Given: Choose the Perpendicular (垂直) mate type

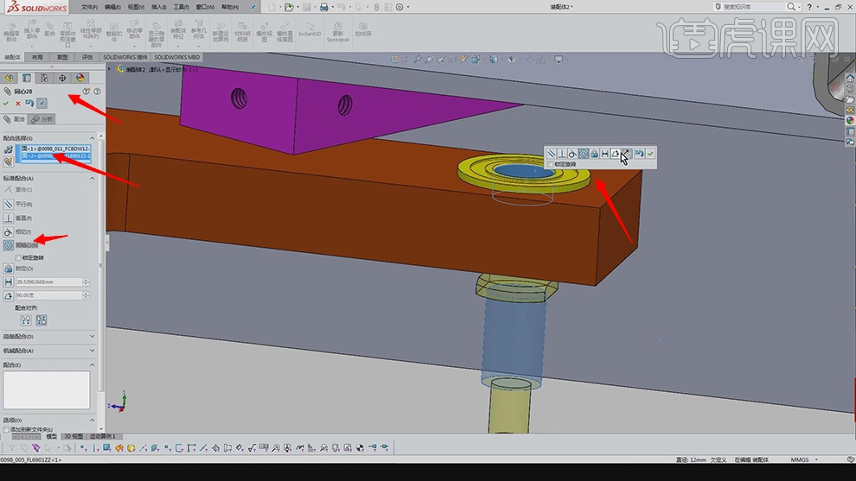Looking at the screenshot, I should pos(9,218).
